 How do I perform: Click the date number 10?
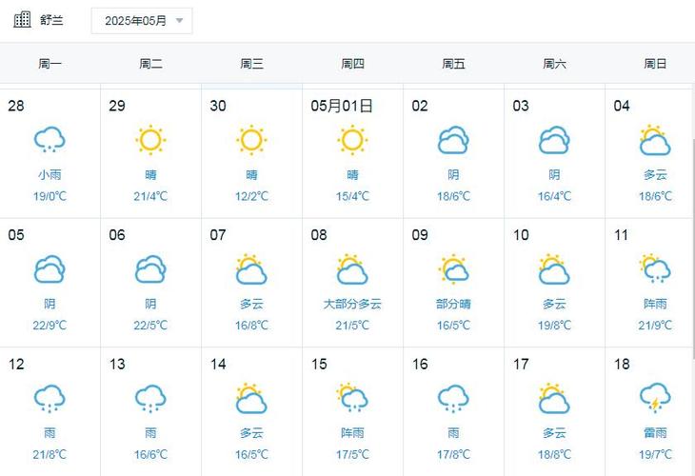coord(521,235)
